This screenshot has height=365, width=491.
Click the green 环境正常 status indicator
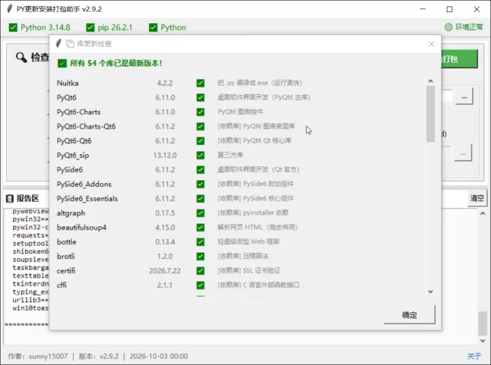coord(448,27)
